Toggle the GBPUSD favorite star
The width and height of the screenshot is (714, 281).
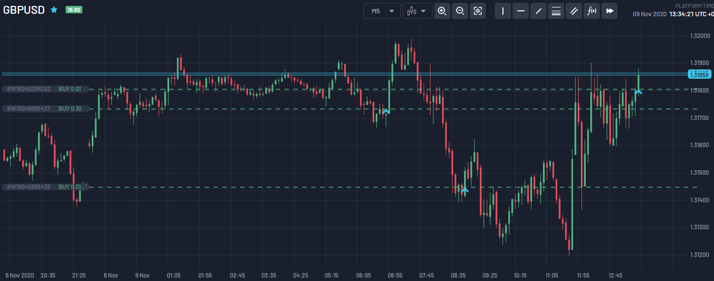(54, 10)
